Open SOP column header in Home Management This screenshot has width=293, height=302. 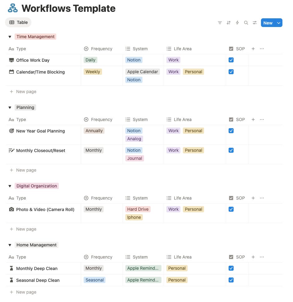(237, 257)
